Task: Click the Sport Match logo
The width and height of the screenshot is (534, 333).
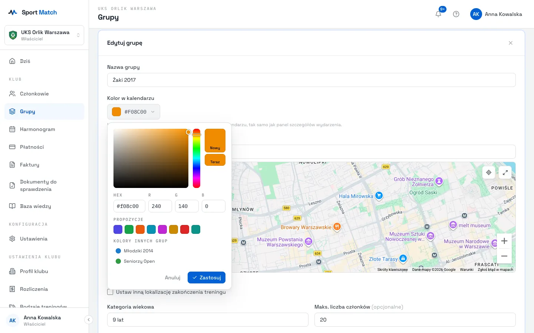Action: [x=33, y=12]
